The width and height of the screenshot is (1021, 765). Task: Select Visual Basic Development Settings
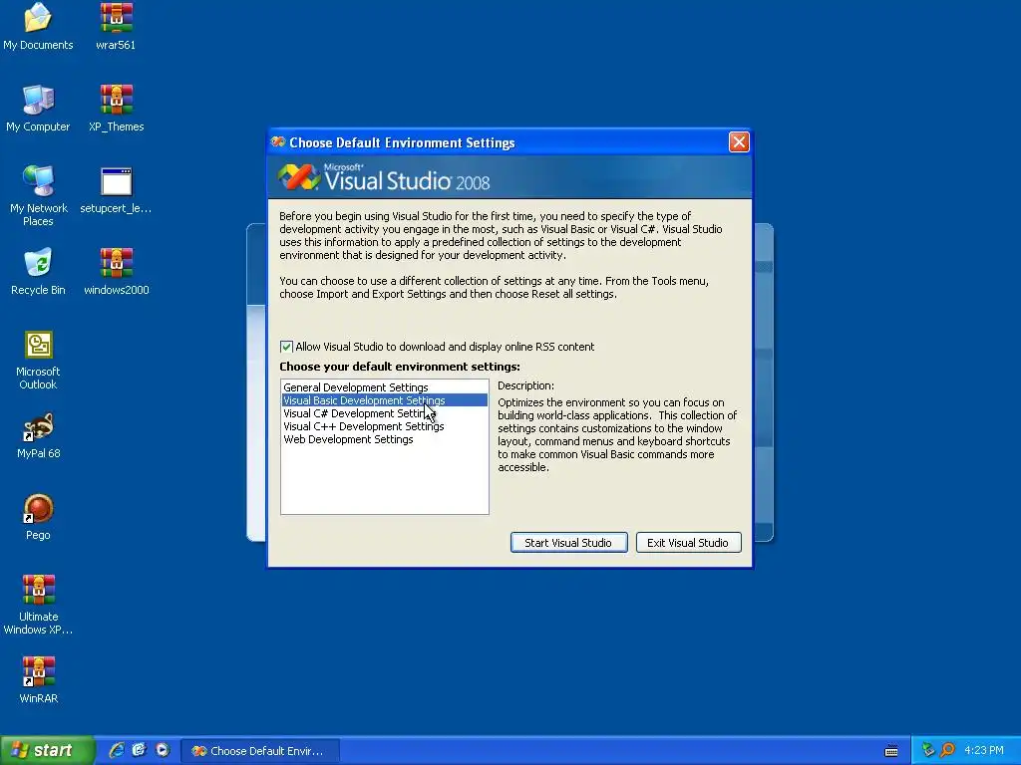[384, 400]
